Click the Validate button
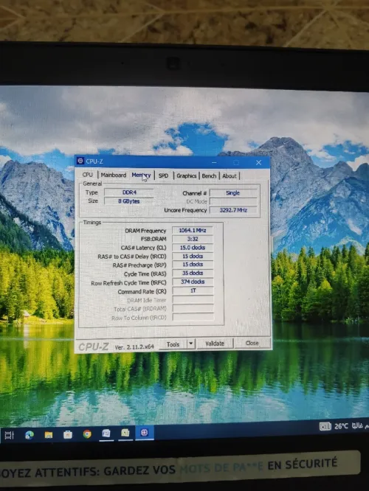Image resolution: width=369 pixels, height=491 pixels. [x=215, y=344]
